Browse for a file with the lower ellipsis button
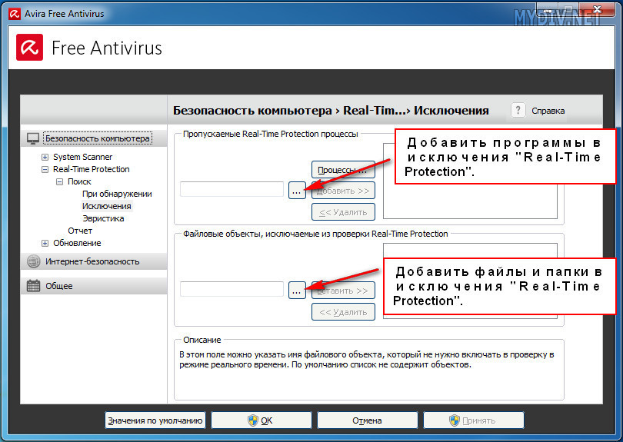 pos(297,290)
